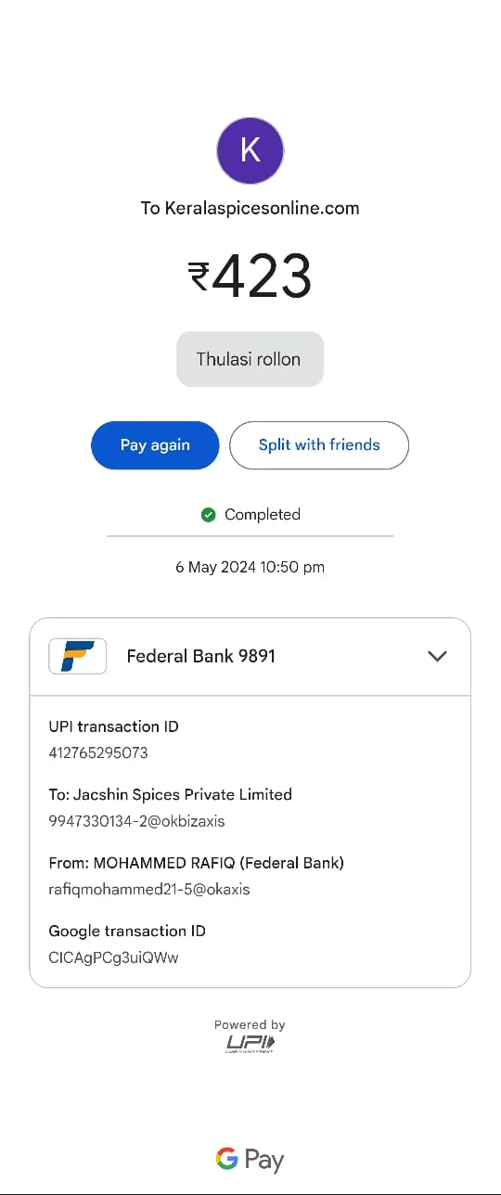Tap the green Completed checkmark icon
Screen dimensions: 501x1195
[209, 515]
